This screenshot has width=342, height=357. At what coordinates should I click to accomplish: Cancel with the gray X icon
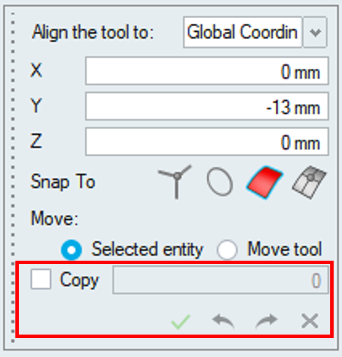(x=310, y=321)
